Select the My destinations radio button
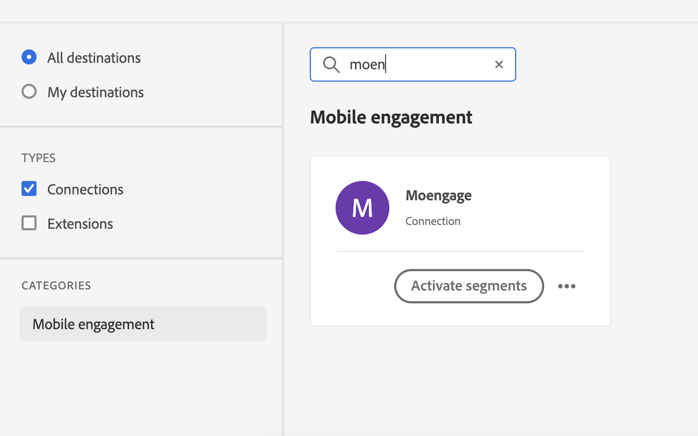698x436 pixels. click(x=29, y=92)
